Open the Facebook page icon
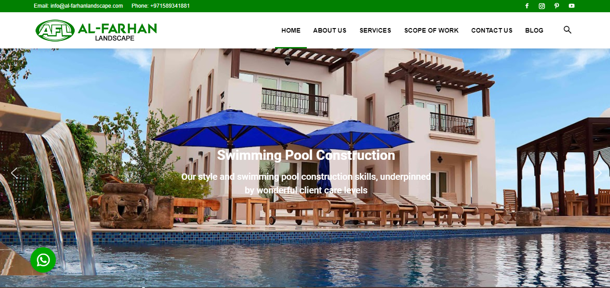Image resolution: width=610 pixels, height=288 pixels. tap(527, 6)
